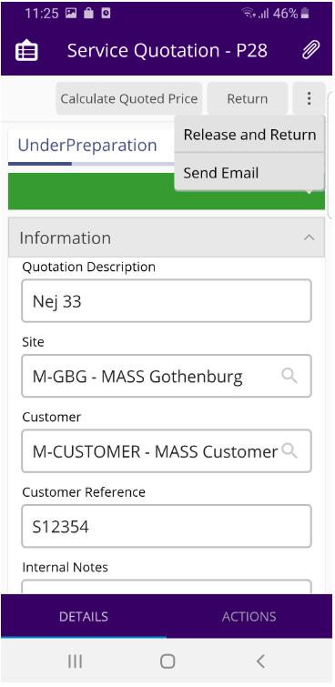Switch to the DETAILS tab

click(84, 616)
